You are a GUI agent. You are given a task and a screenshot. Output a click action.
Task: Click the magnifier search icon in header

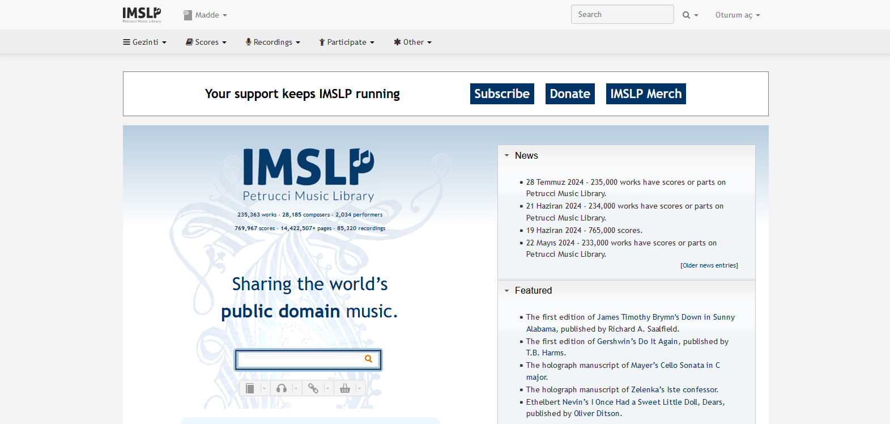pyautogui.click(x=686, y=15)
